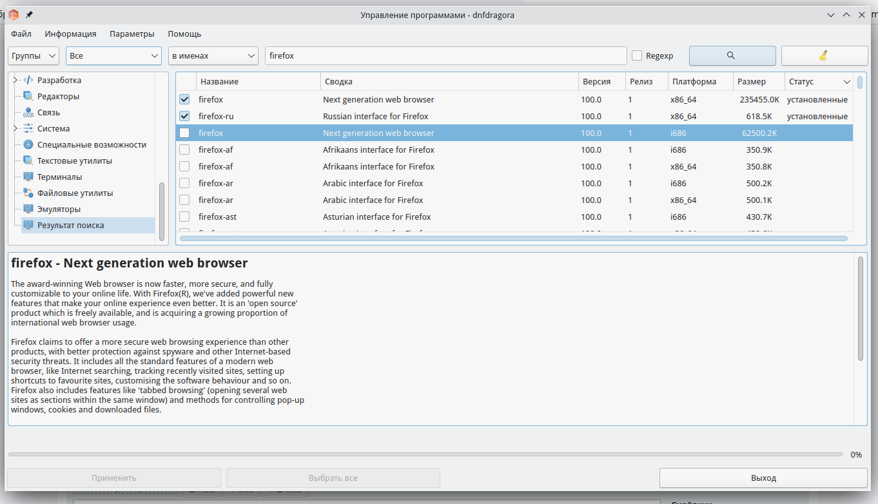Select the Файловые утилиты group

tap(75, 193)
